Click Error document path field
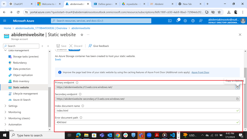247x139 pixels. coord(147,122)
